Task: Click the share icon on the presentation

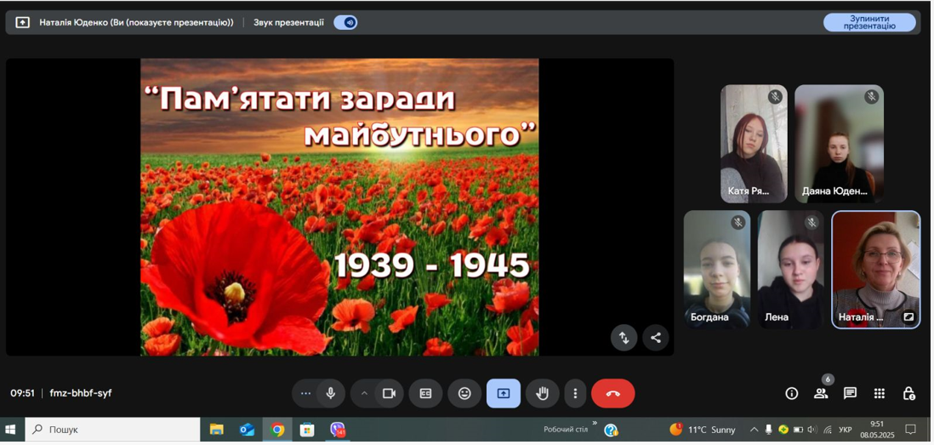Action: (x=655, y=338)
